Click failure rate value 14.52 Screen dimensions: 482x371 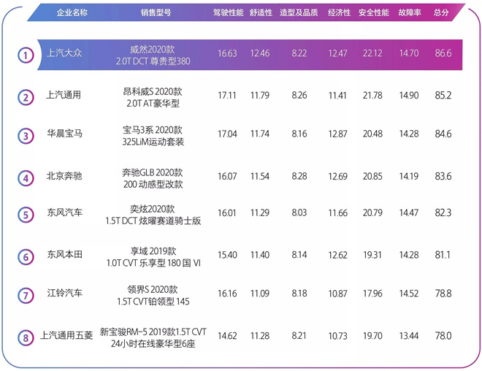(409, 294)
